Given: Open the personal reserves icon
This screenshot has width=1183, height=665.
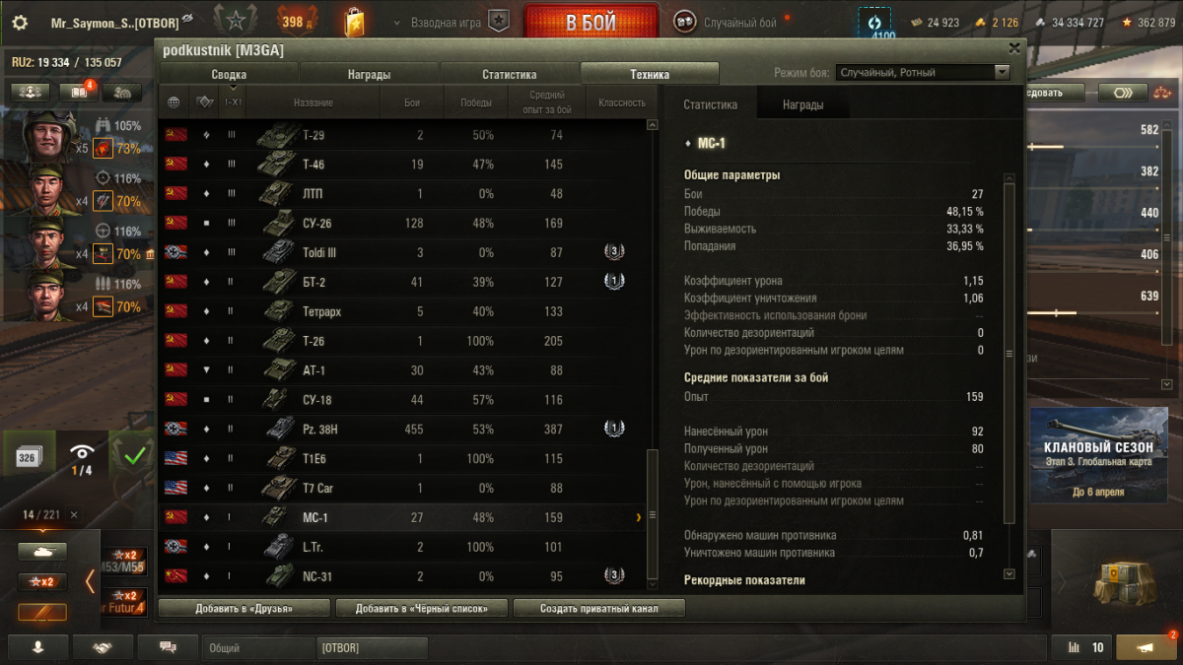Looking at the screenshot, I should pyautogui.click(x=874, y=23).
